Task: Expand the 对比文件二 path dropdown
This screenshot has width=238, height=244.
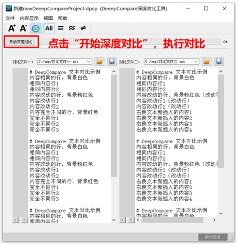Action: [x=196, y=62]
